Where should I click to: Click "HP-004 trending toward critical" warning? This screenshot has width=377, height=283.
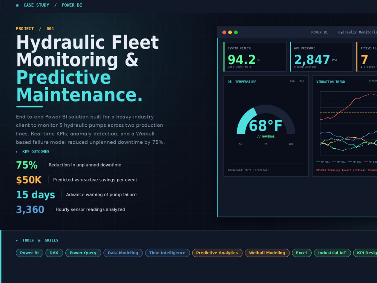pos(346,170)
